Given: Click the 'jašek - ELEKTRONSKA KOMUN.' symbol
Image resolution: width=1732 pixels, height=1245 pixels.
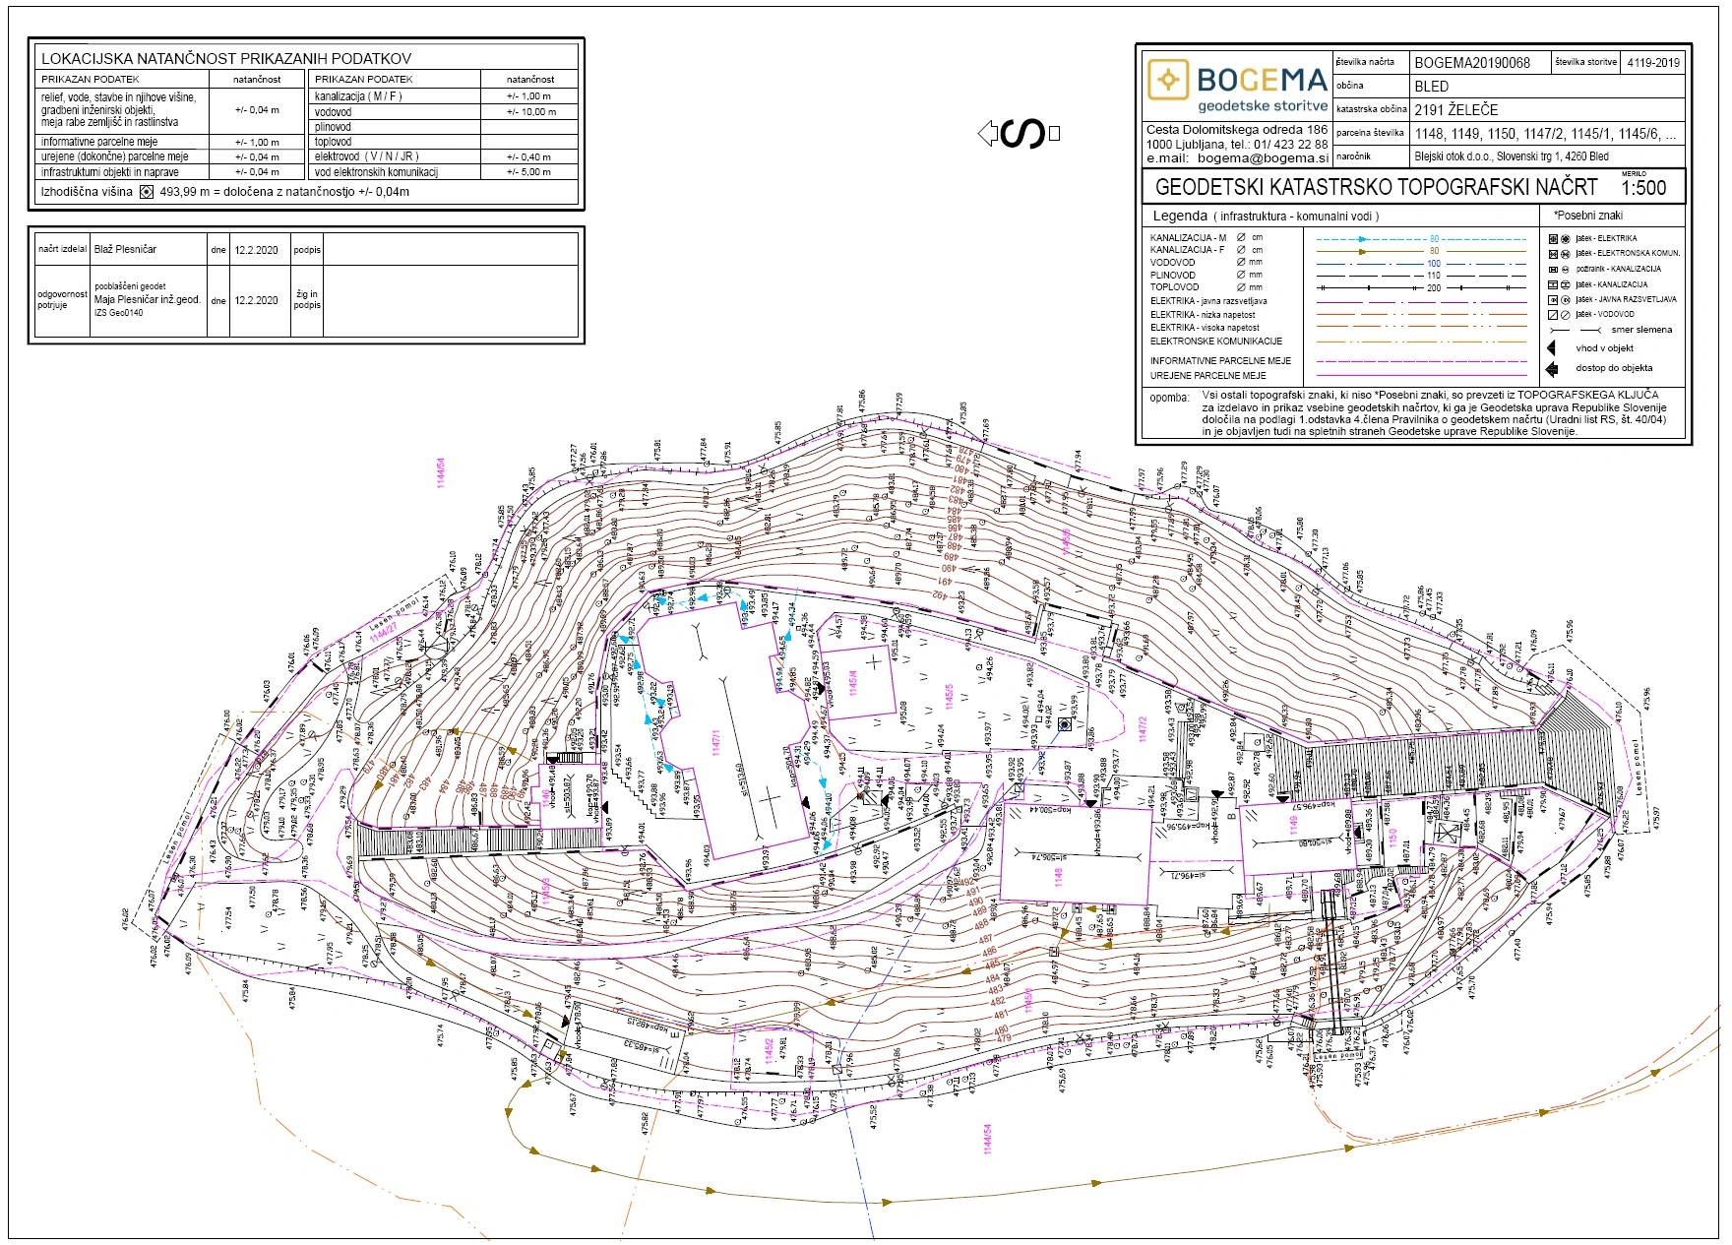Looking at the screenshot, I should pyautogui.click(x=1553, y=254).
